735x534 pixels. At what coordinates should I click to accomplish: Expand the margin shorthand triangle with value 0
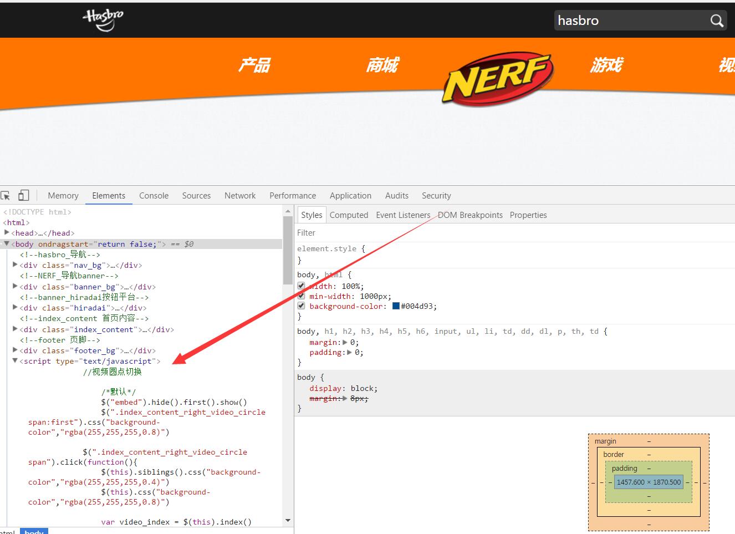(345, 342)
